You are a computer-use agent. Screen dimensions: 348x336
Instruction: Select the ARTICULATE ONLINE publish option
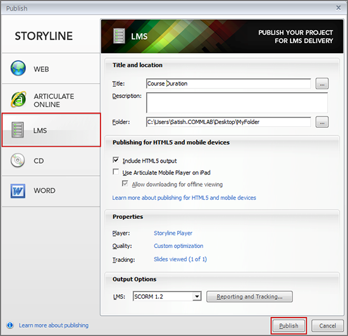pyautogui.click(x=51, y=99)
